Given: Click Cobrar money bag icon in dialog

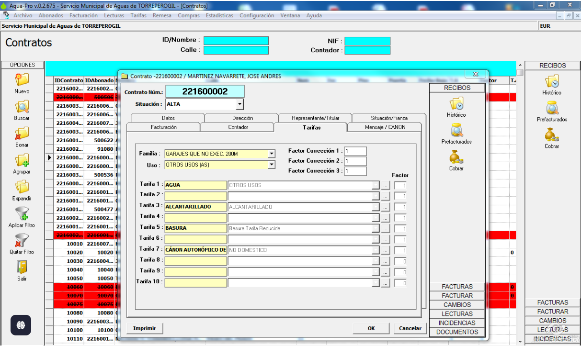Looking at the screenshot, I should (x=456, y=157).
